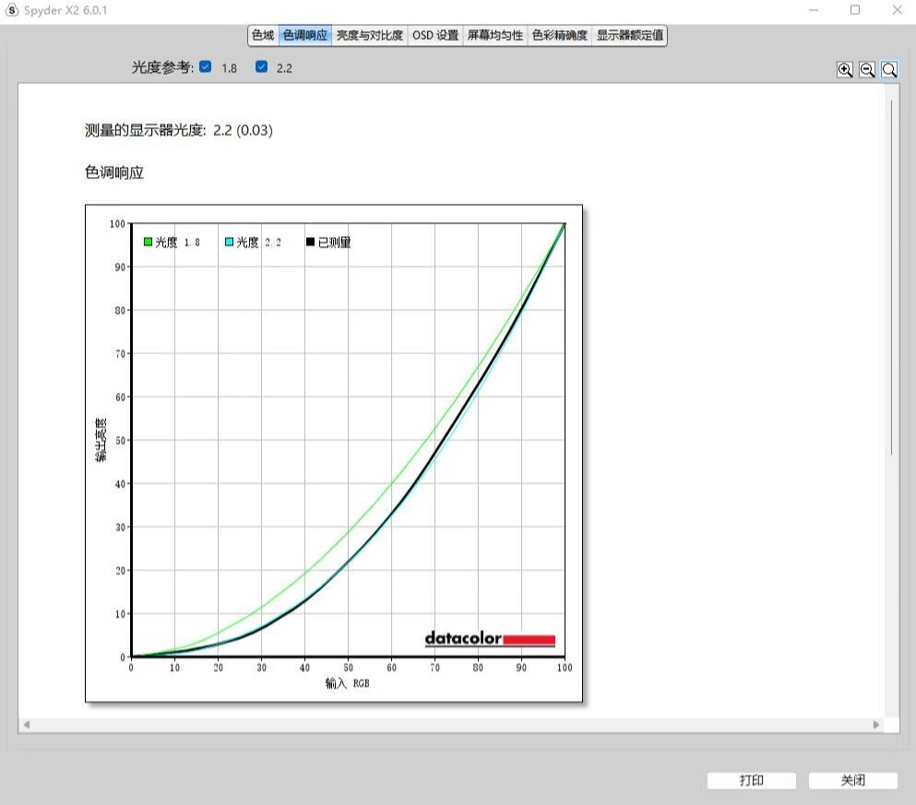Select the 色彩精确度 tab
Screen dimensions: 916x805
point(560,36)
